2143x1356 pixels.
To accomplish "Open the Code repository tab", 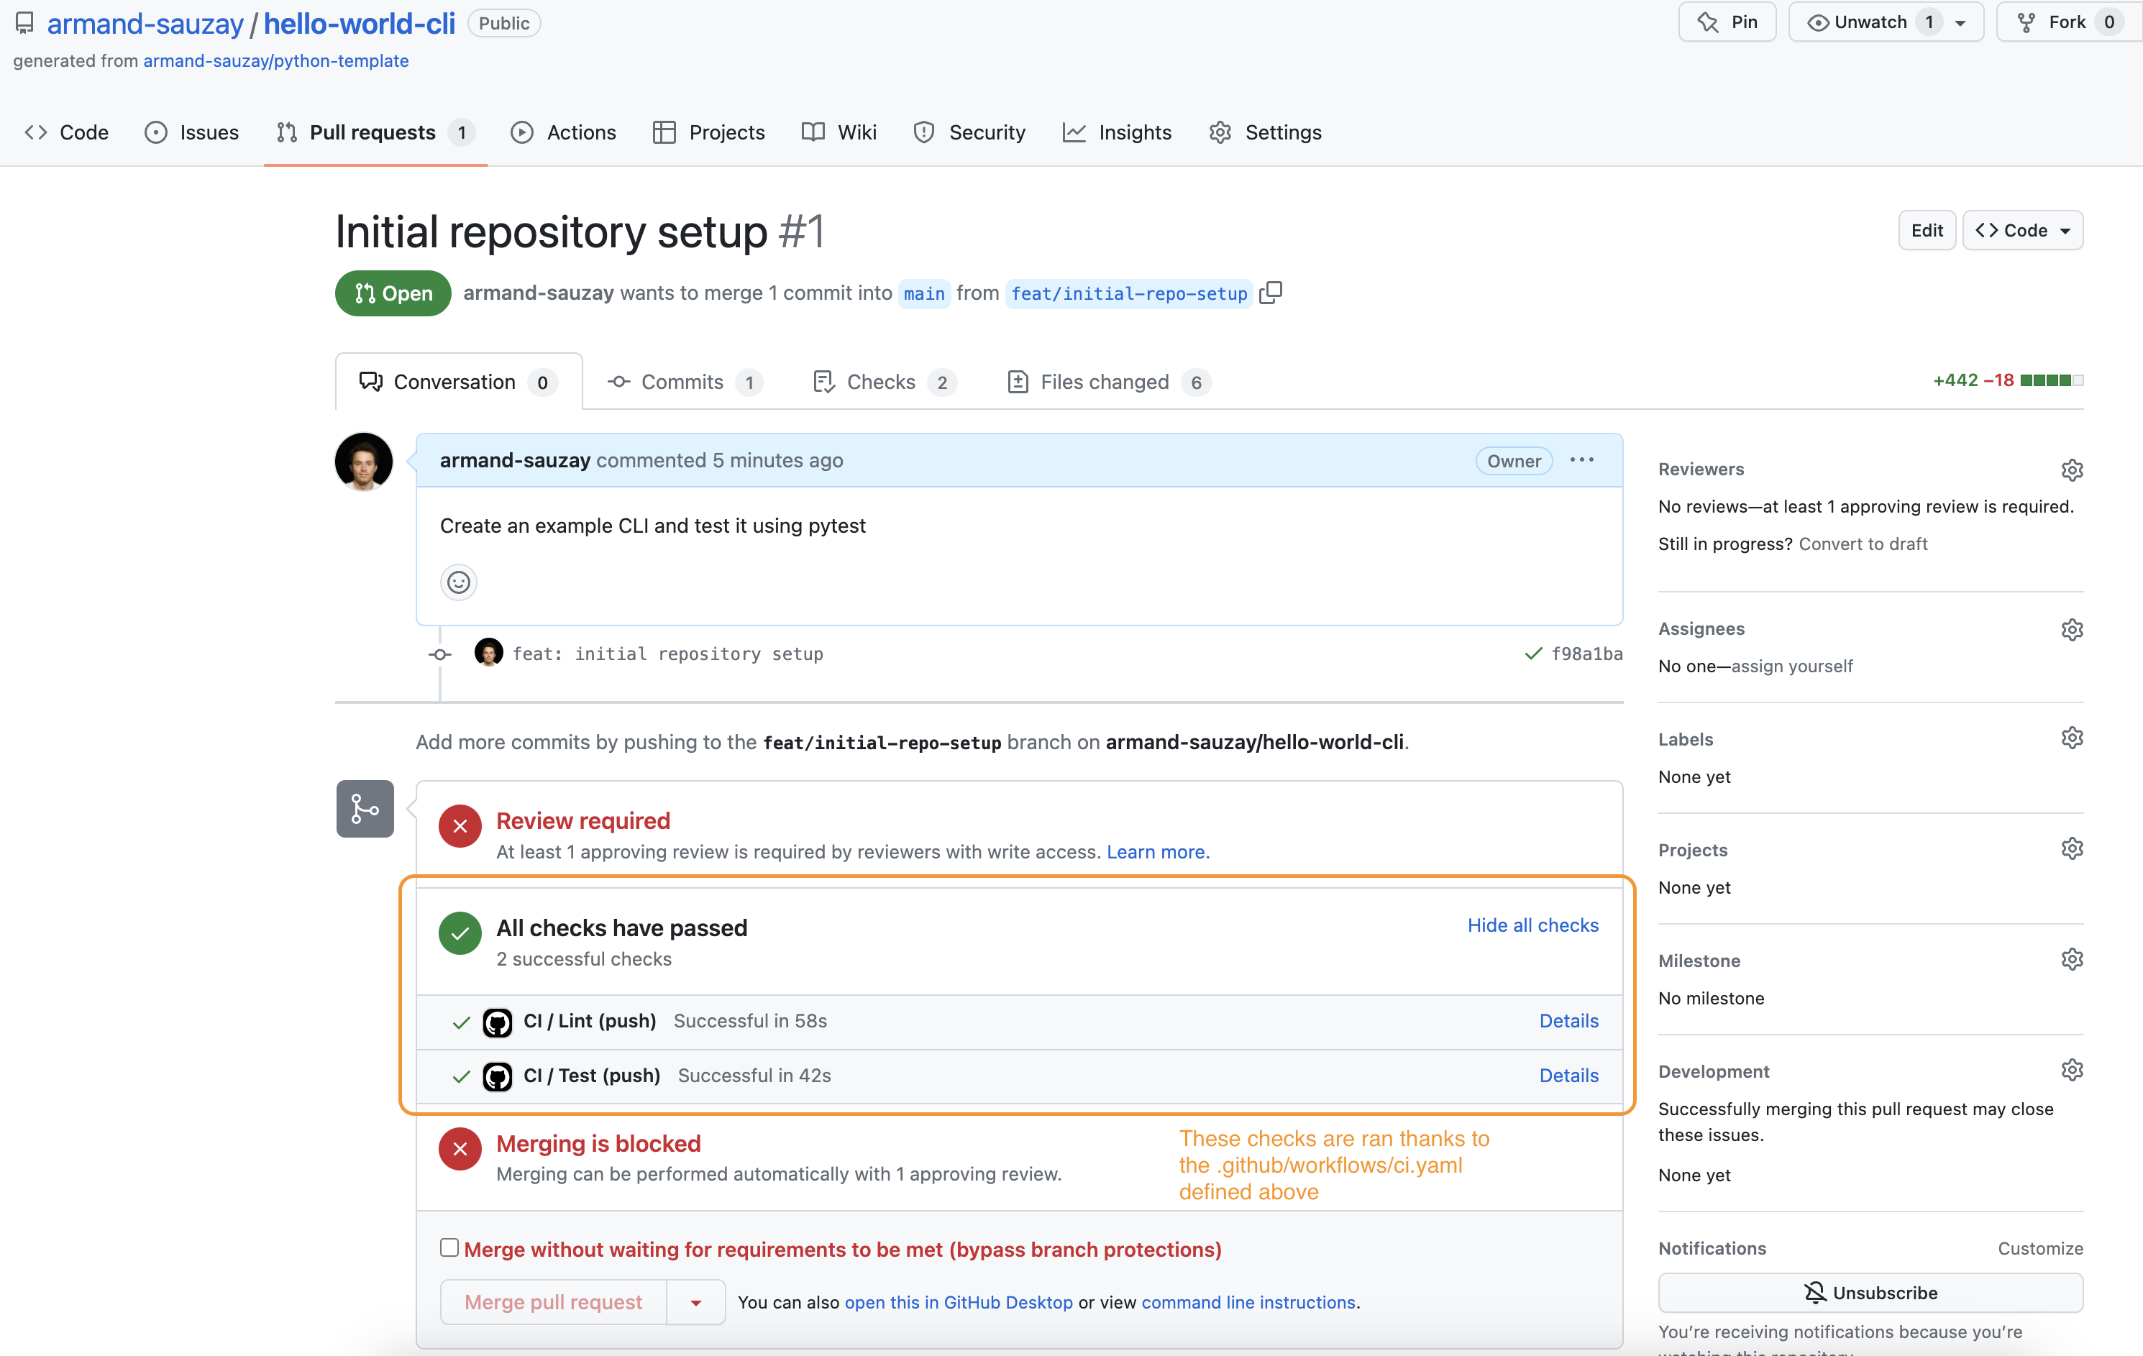I will coord(67,132).
